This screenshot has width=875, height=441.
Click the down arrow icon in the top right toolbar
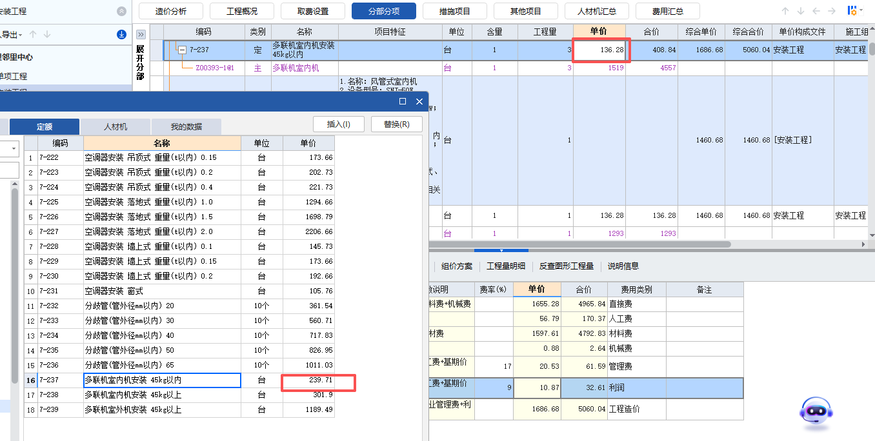pos(801,11)
